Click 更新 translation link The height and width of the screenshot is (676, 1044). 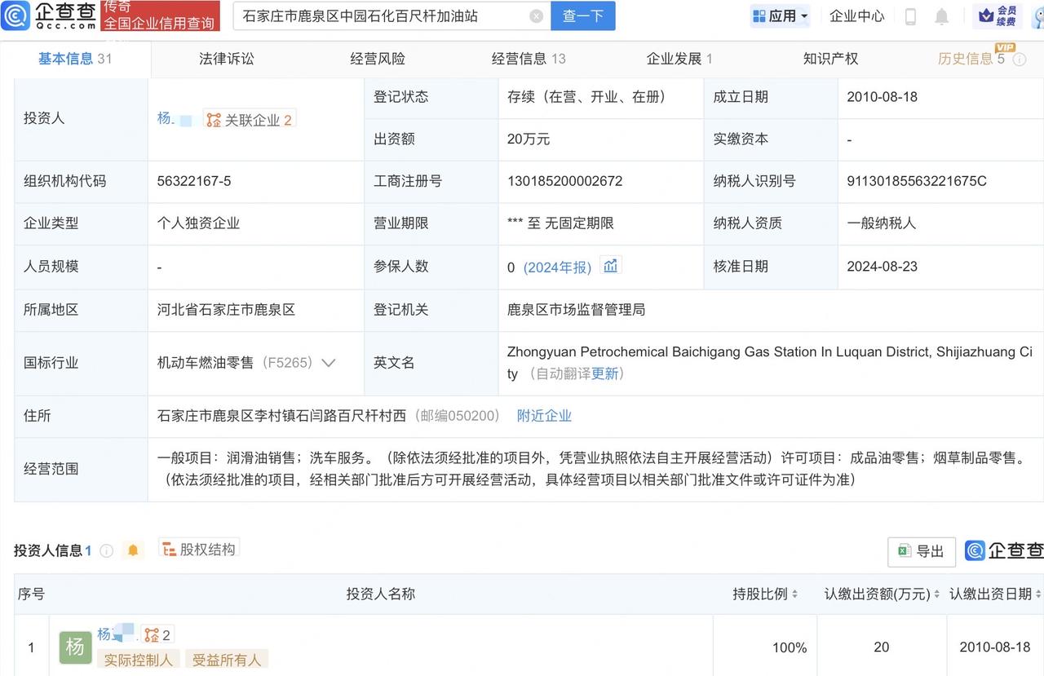click(x=605, y=373)
